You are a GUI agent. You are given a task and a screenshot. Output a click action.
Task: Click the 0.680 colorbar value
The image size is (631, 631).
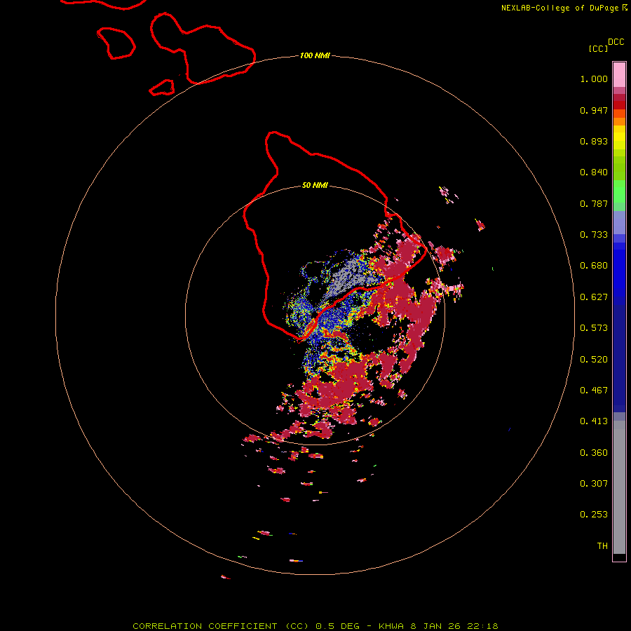(x=594, y=266)
